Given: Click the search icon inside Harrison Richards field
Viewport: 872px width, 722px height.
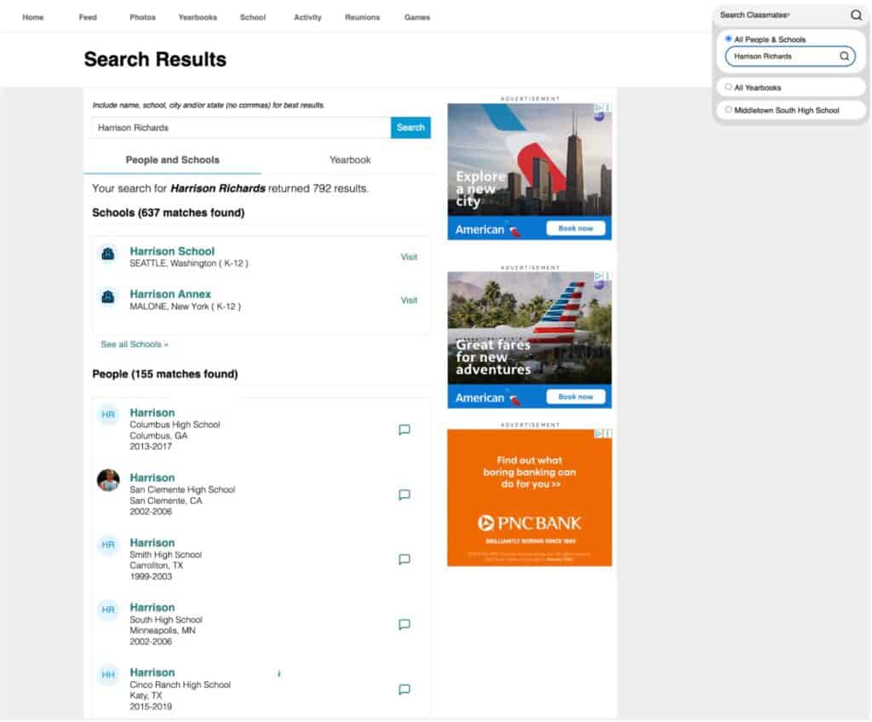Looking at the screenshot, I should [x=843, y=56].
